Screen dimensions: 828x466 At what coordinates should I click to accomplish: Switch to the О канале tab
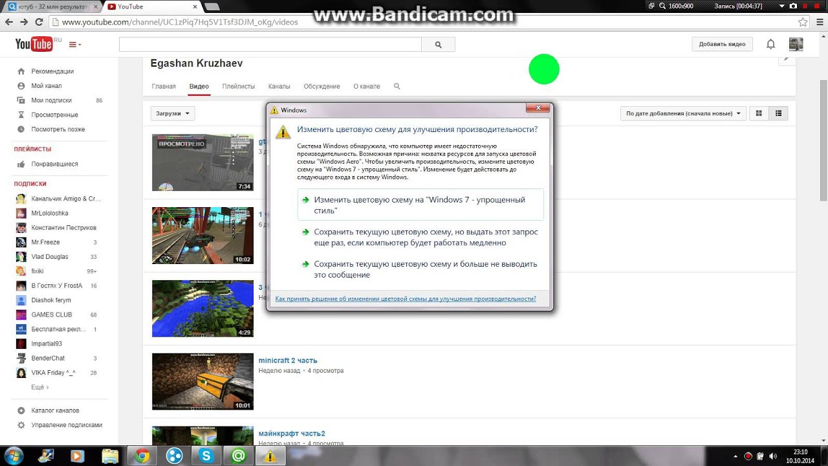pyautogui.click(x=367, y=86)
